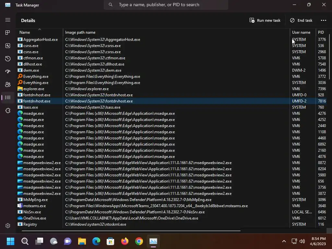Open Microsoft Store from taskbar
332x249 pixels.
point(110,241)
